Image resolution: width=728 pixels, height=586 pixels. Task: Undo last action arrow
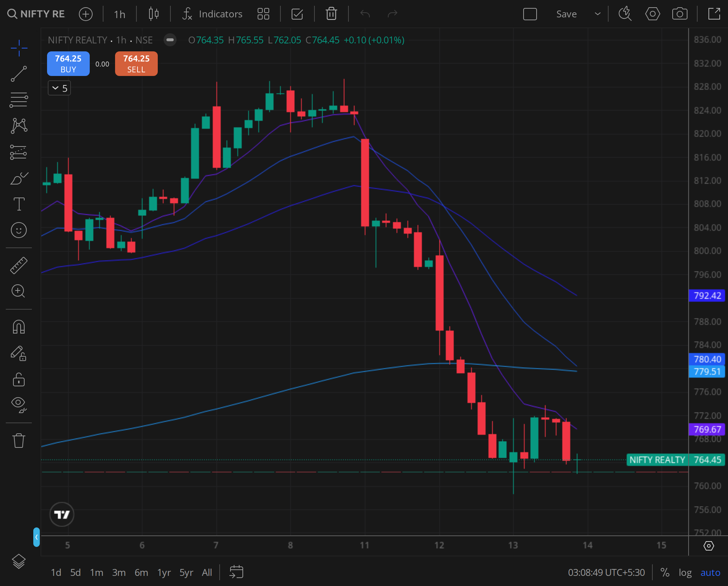point(365,14)
